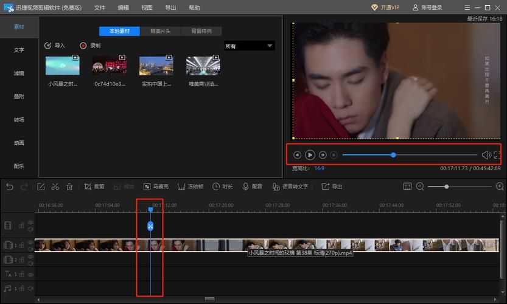Click the 缩放 zoom tool in toolbar
This screenshot has width=507, height=304.
124,187
